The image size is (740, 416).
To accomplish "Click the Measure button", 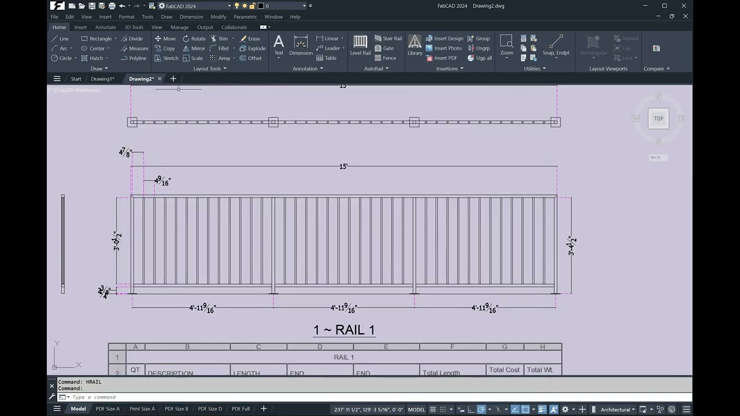I will 134,49.
